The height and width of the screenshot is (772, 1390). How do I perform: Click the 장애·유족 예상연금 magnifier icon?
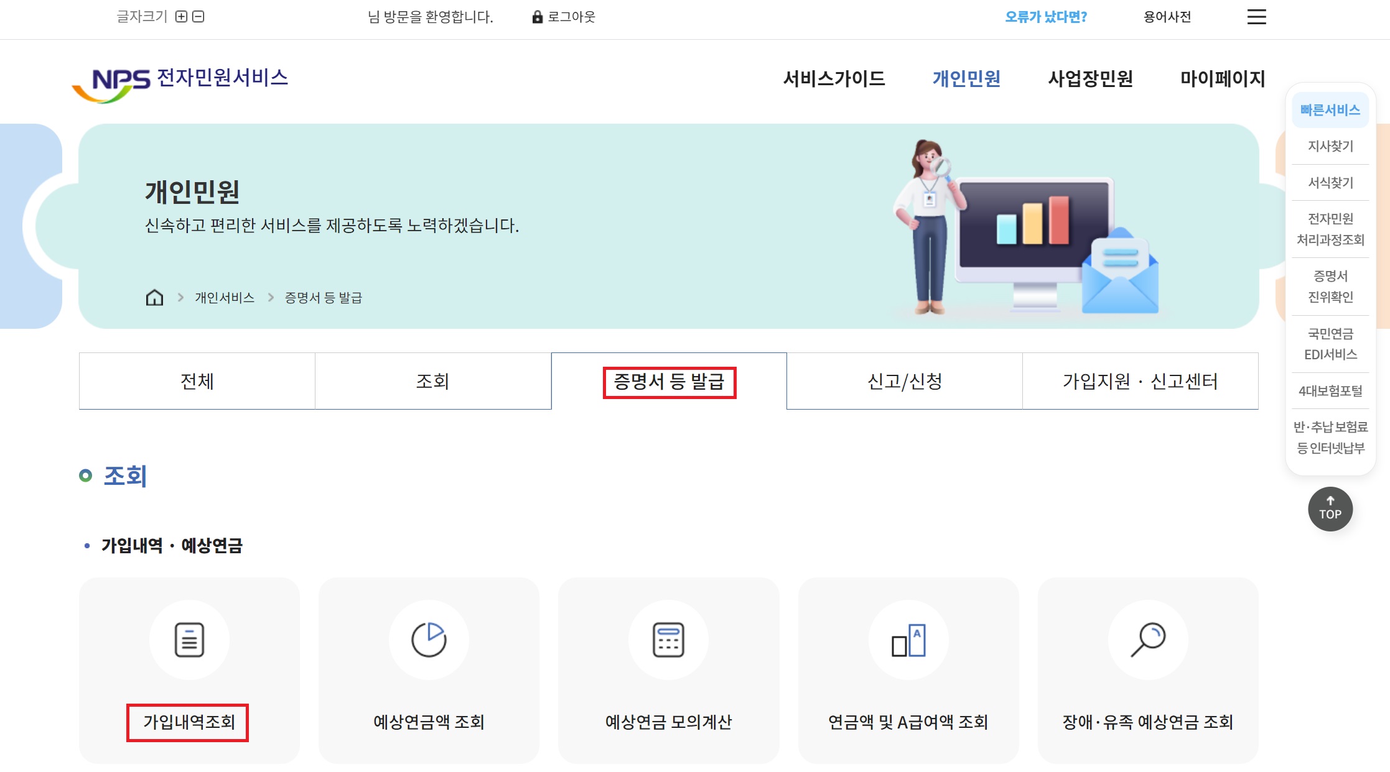pyautogui.click(x=1148, y=639)
